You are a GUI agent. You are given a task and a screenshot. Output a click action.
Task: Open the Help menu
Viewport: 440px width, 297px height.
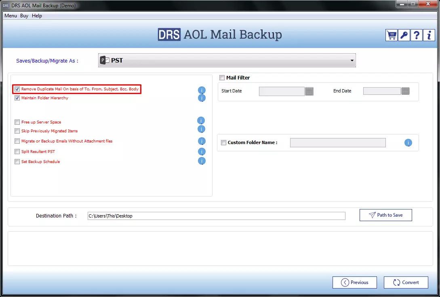pyautogui.click(x=37, y=16)
